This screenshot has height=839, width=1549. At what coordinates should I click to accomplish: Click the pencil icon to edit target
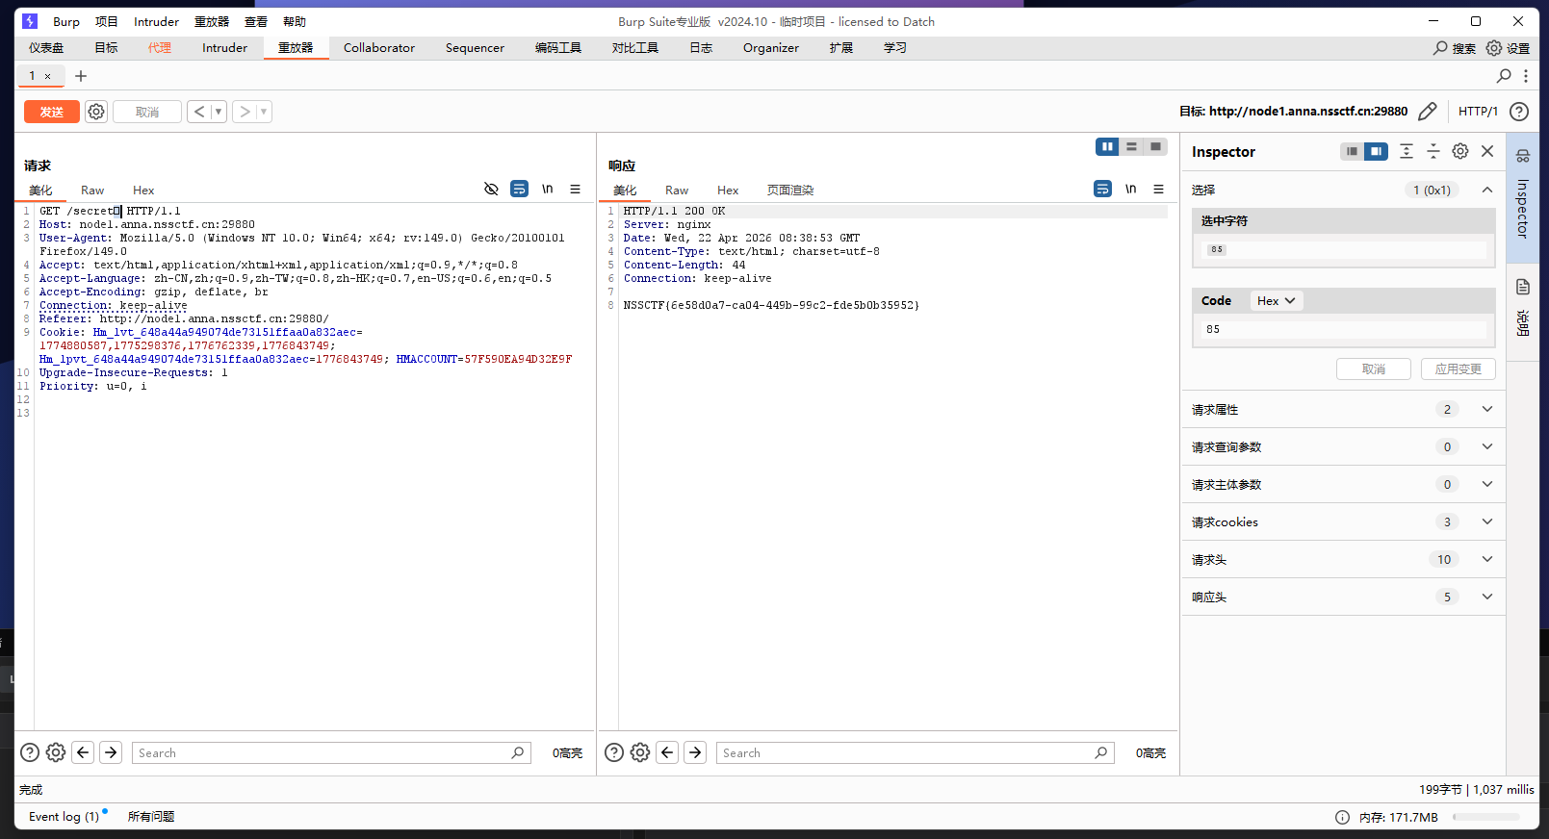(x=1428, y=112)
